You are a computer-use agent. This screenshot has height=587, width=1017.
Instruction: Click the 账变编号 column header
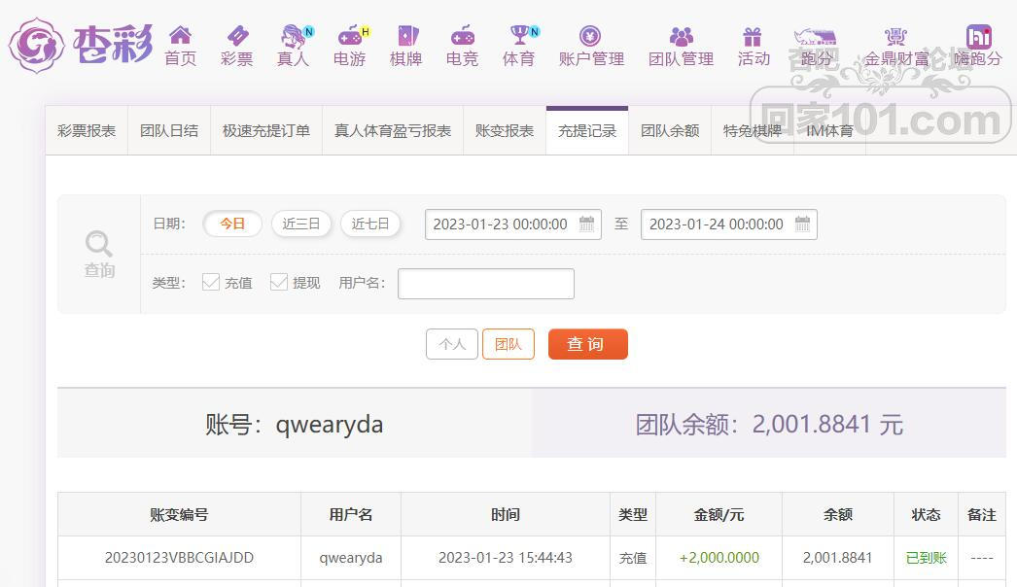179,514
